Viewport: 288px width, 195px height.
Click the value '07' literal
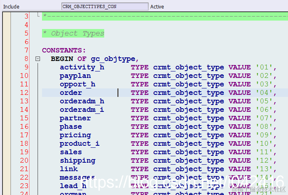[264, 118]
